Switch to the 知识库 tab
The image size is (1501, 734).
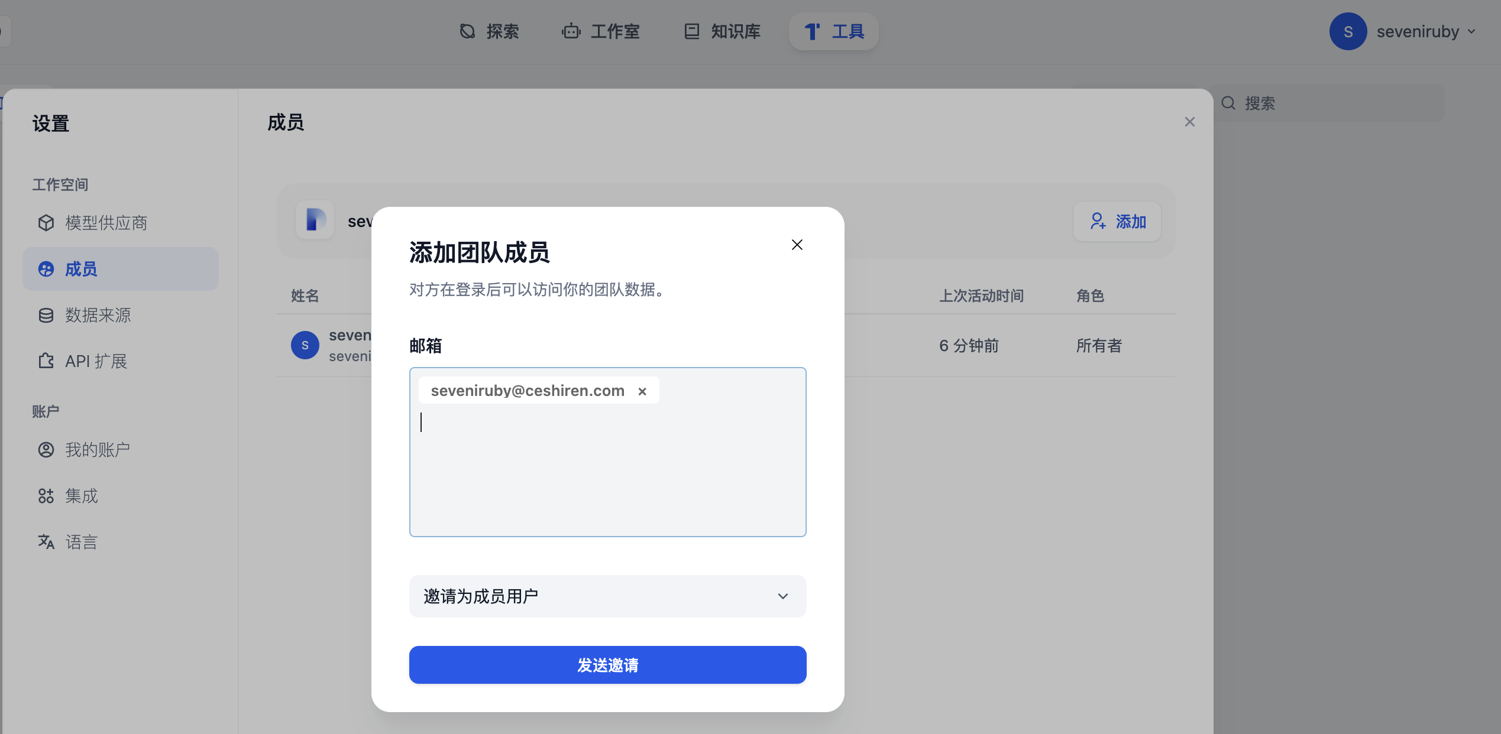pyautogui.click(x=692, y=31)
